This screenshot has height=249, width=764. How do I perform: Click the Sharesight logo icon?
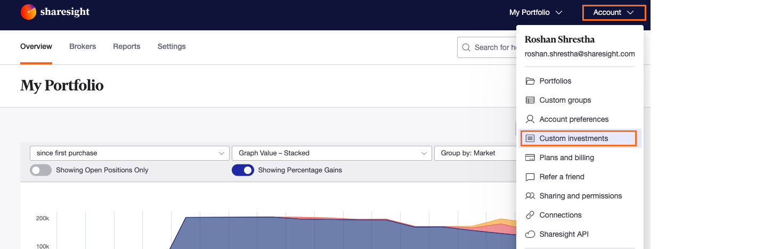28,12
